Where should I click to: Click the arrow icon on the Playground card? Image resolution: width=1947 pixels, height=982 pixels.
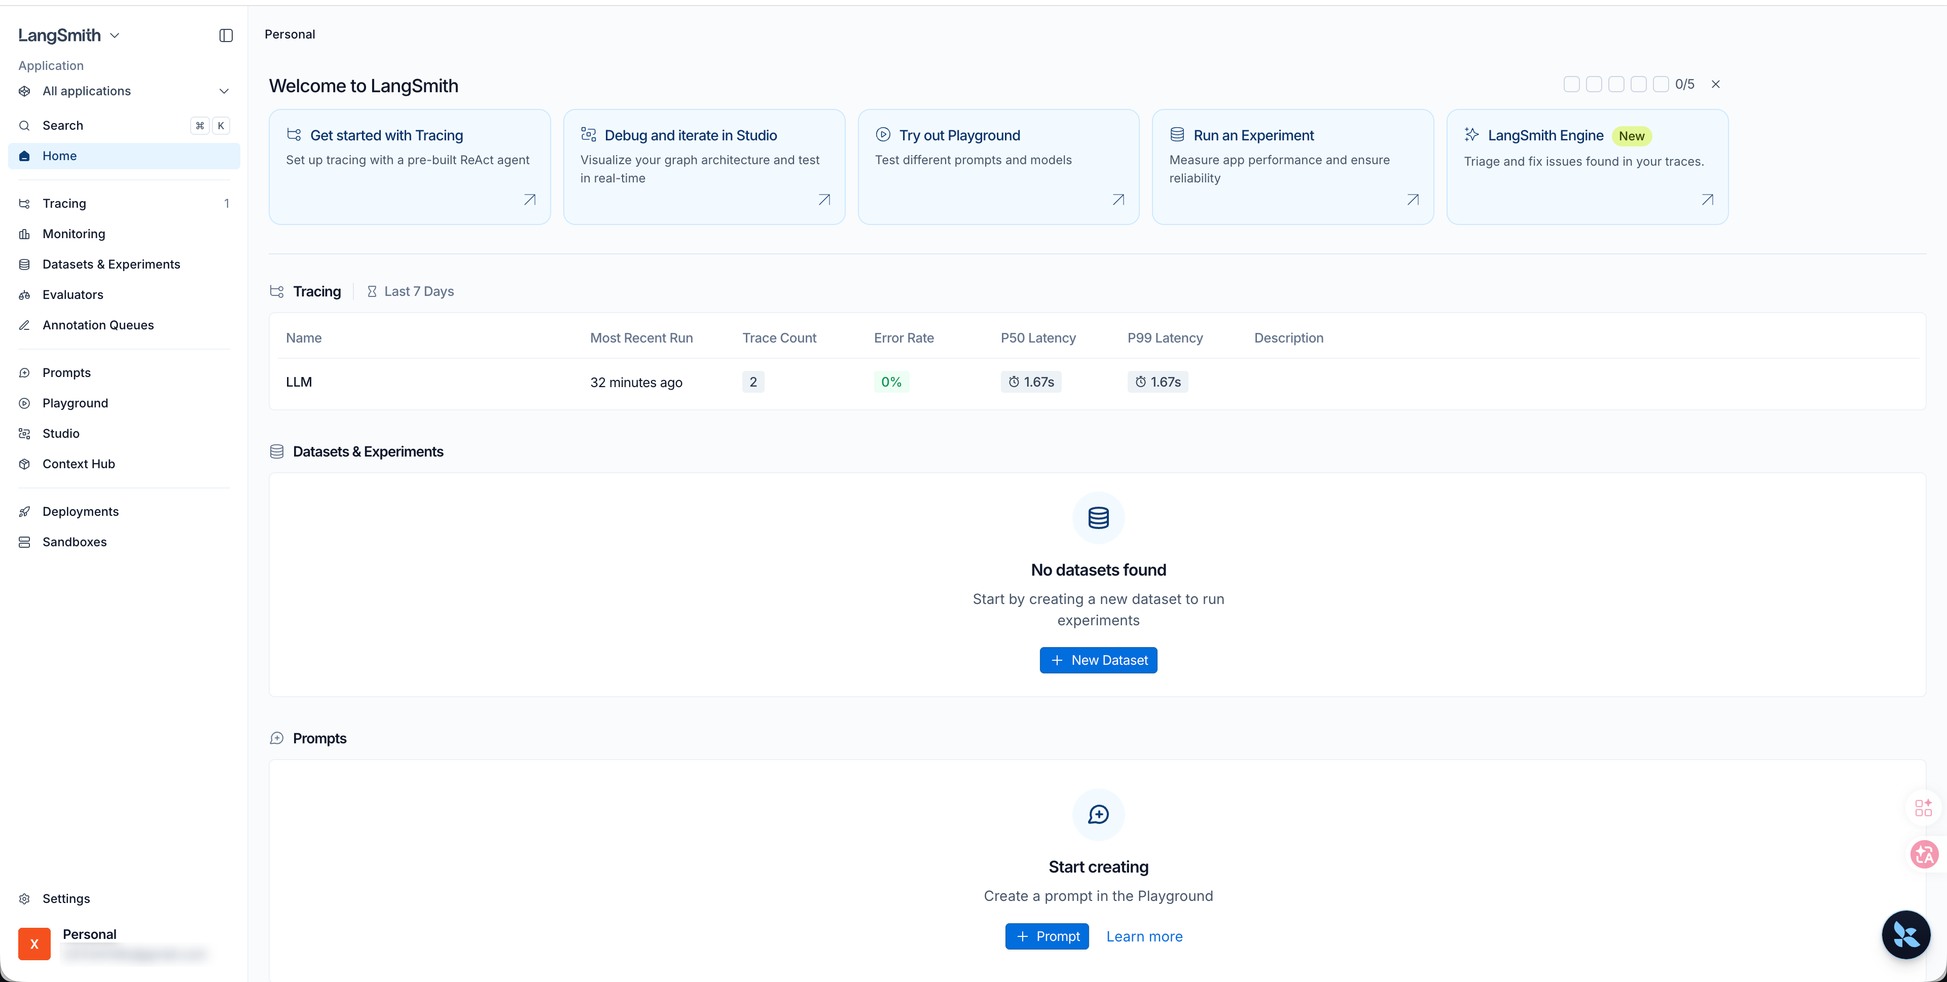(x=1119, y=200)
